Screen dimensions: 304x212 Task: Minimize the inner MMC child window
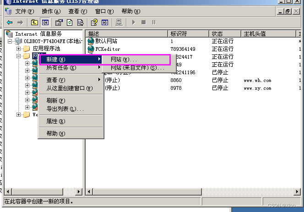(x=280, y=11)
